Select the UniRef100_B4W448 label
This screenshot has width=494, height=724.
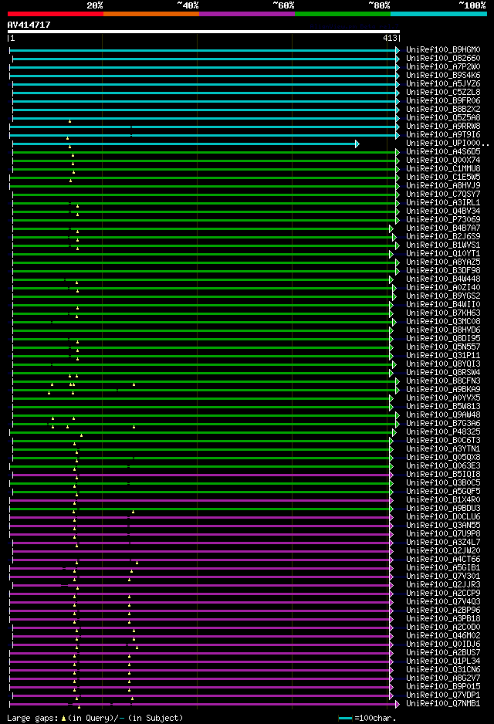pos(443,279)
